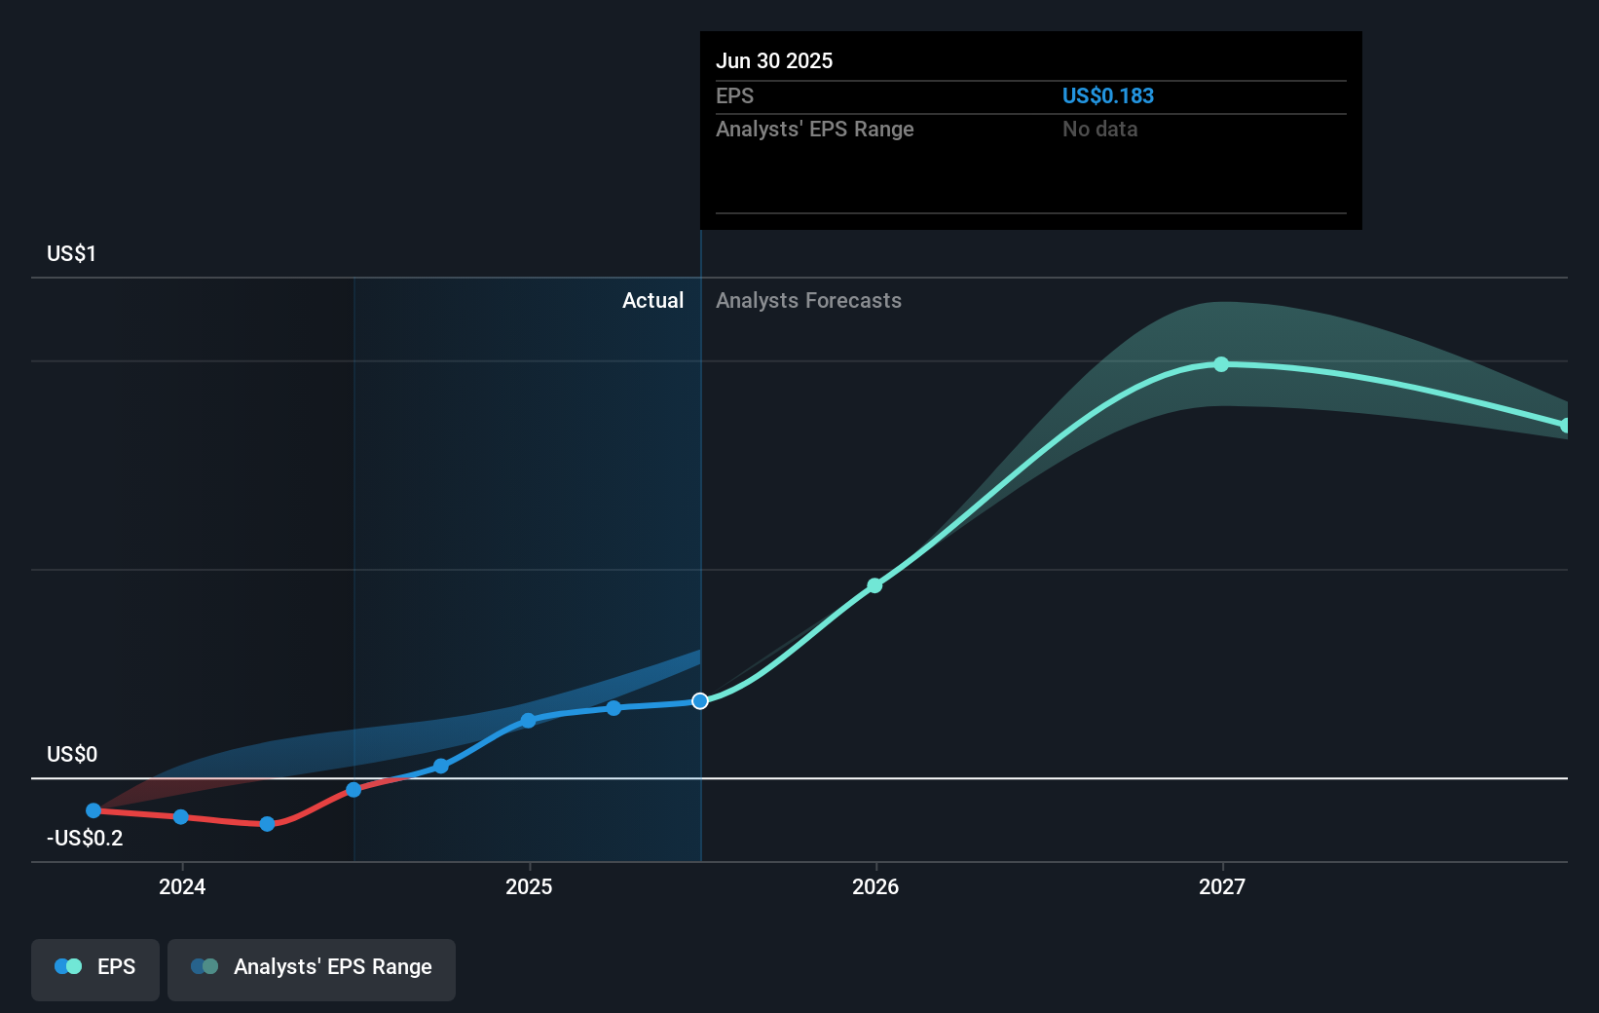Click the EPS point at the shaded region start
Image resolution: width=1599 pixels, height=1013 pixels.
[353, 790]
